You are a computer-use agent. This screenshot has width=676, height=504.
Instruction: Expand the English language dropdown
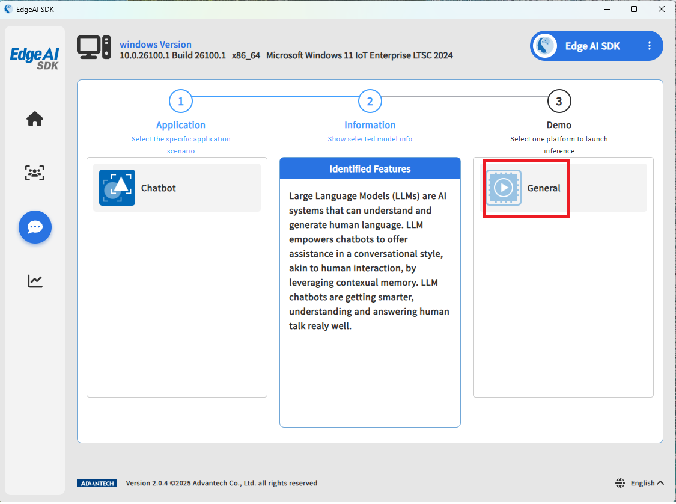tap(648, 483)
